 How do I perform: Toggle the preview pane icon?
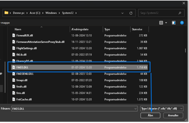click(x=174, y=23)
